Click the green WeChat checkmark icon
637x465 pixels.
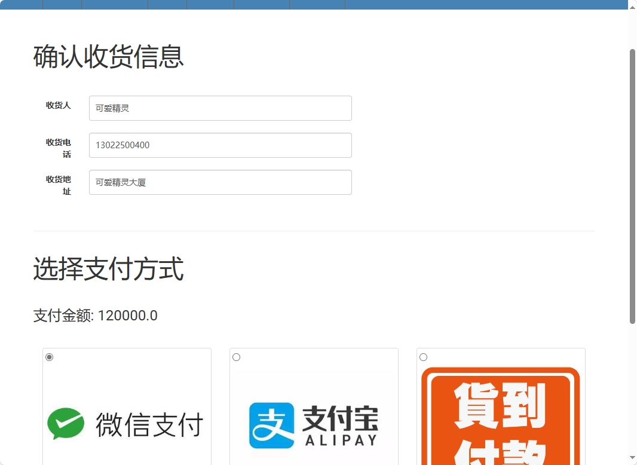pos(68,424)
